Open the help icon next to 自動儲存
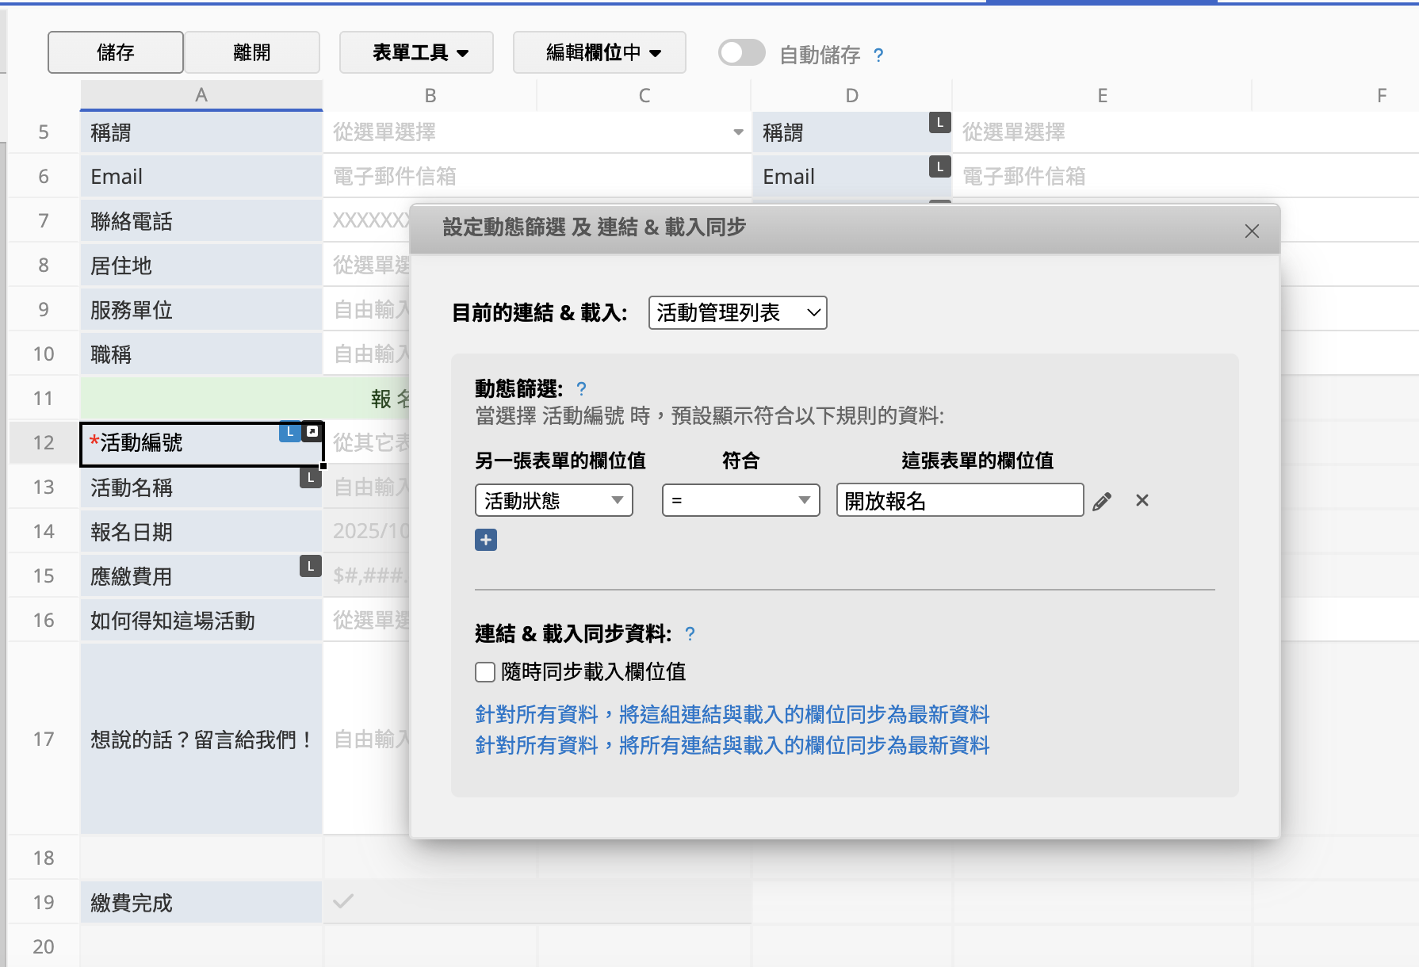The image size is (1419, 967). click(878, 55)
